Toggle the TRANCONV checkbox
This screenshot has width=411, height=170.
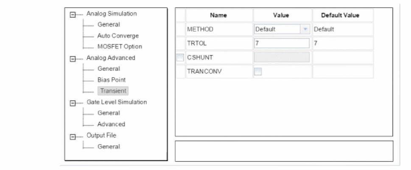258,71
